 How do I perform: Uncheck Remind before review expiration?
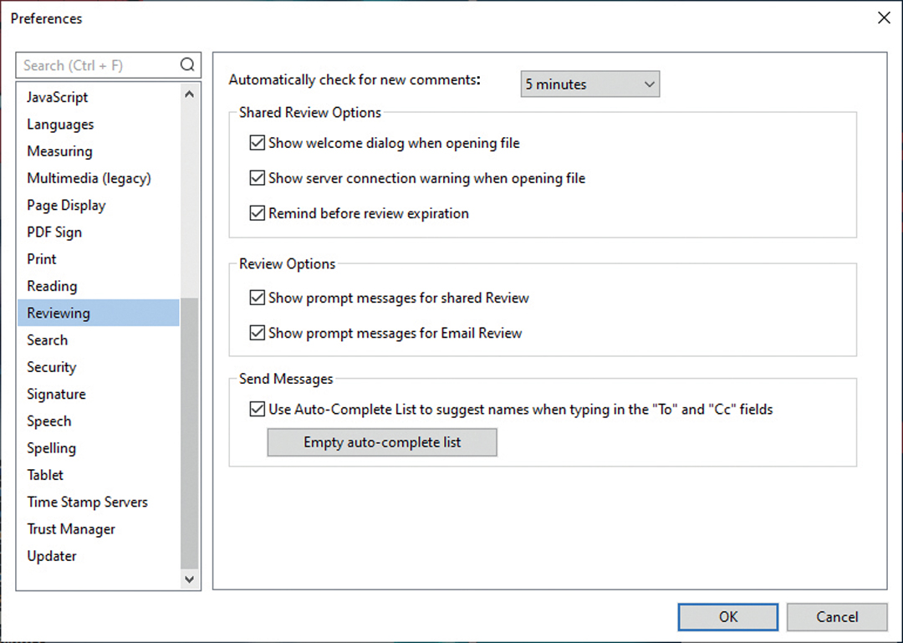pyautogui.click(x=257, y=213)
